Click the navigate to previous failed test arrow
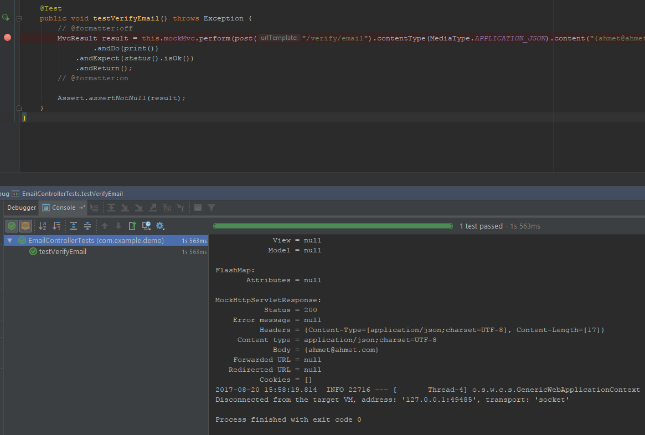This screenshot has width=645, height=435. pos(105,226)
